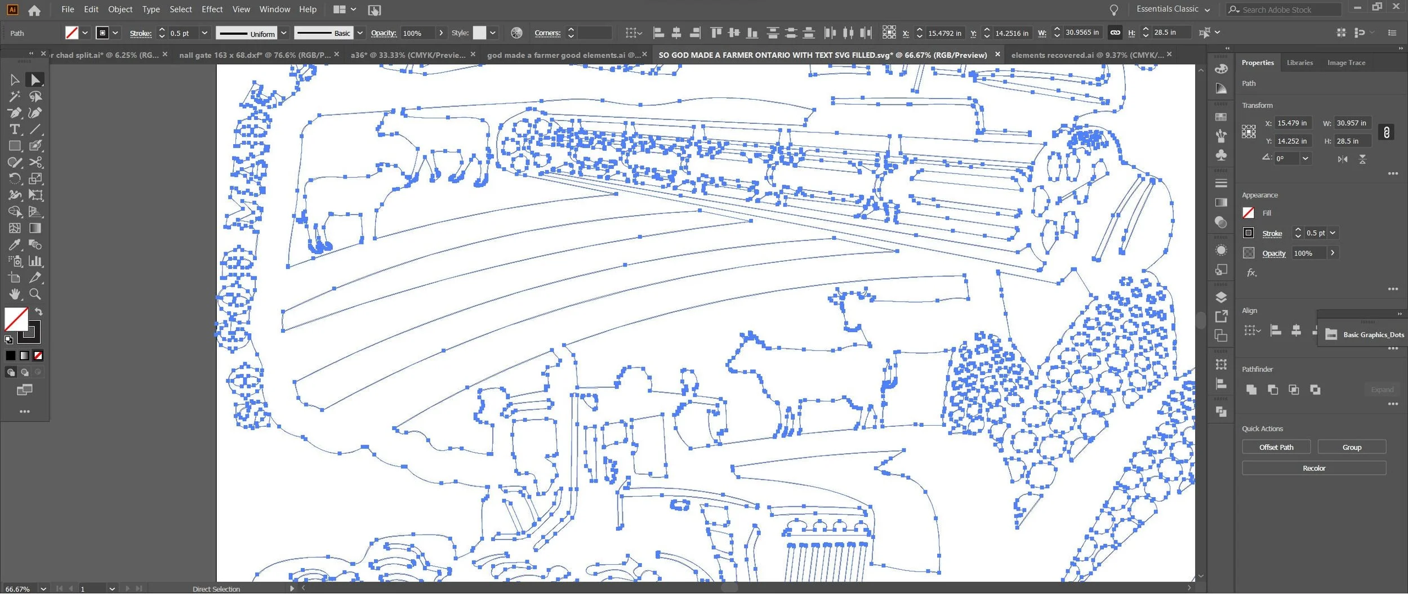Select the Zoom magnifier tool

pyautogui.click(x=35, y=294)
